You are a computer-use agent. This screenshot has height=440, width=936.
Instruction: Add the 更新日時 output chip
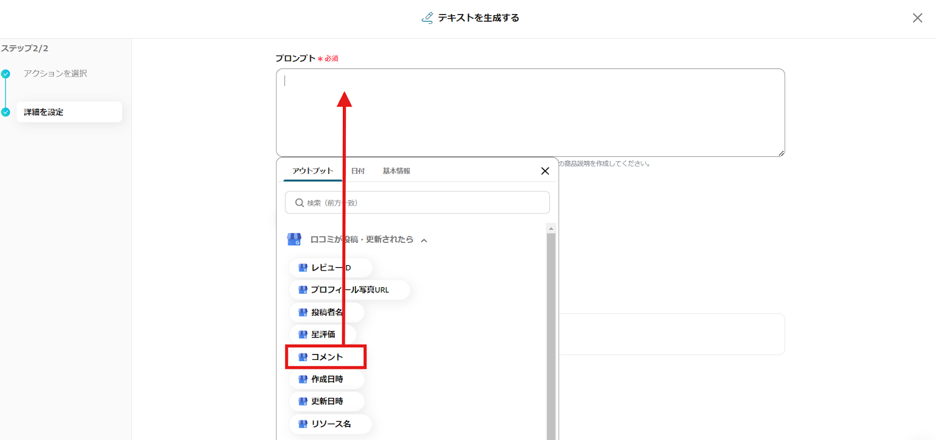point(326,401)
